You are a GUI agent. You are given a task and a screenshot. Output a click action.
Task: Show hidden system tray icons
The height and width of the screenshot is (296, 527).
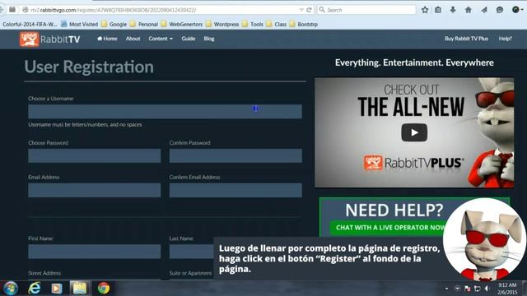pyautogui.click(x=446, y=289)
